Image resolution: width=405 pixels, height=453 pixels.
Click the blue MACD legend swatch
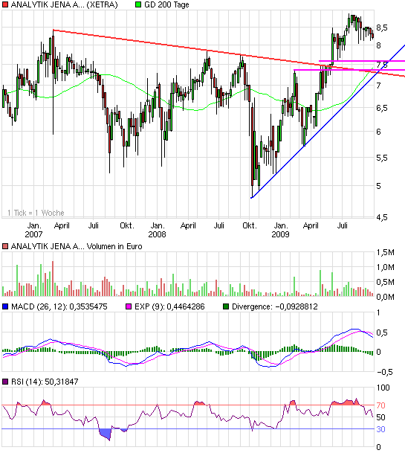click(5, 306)
